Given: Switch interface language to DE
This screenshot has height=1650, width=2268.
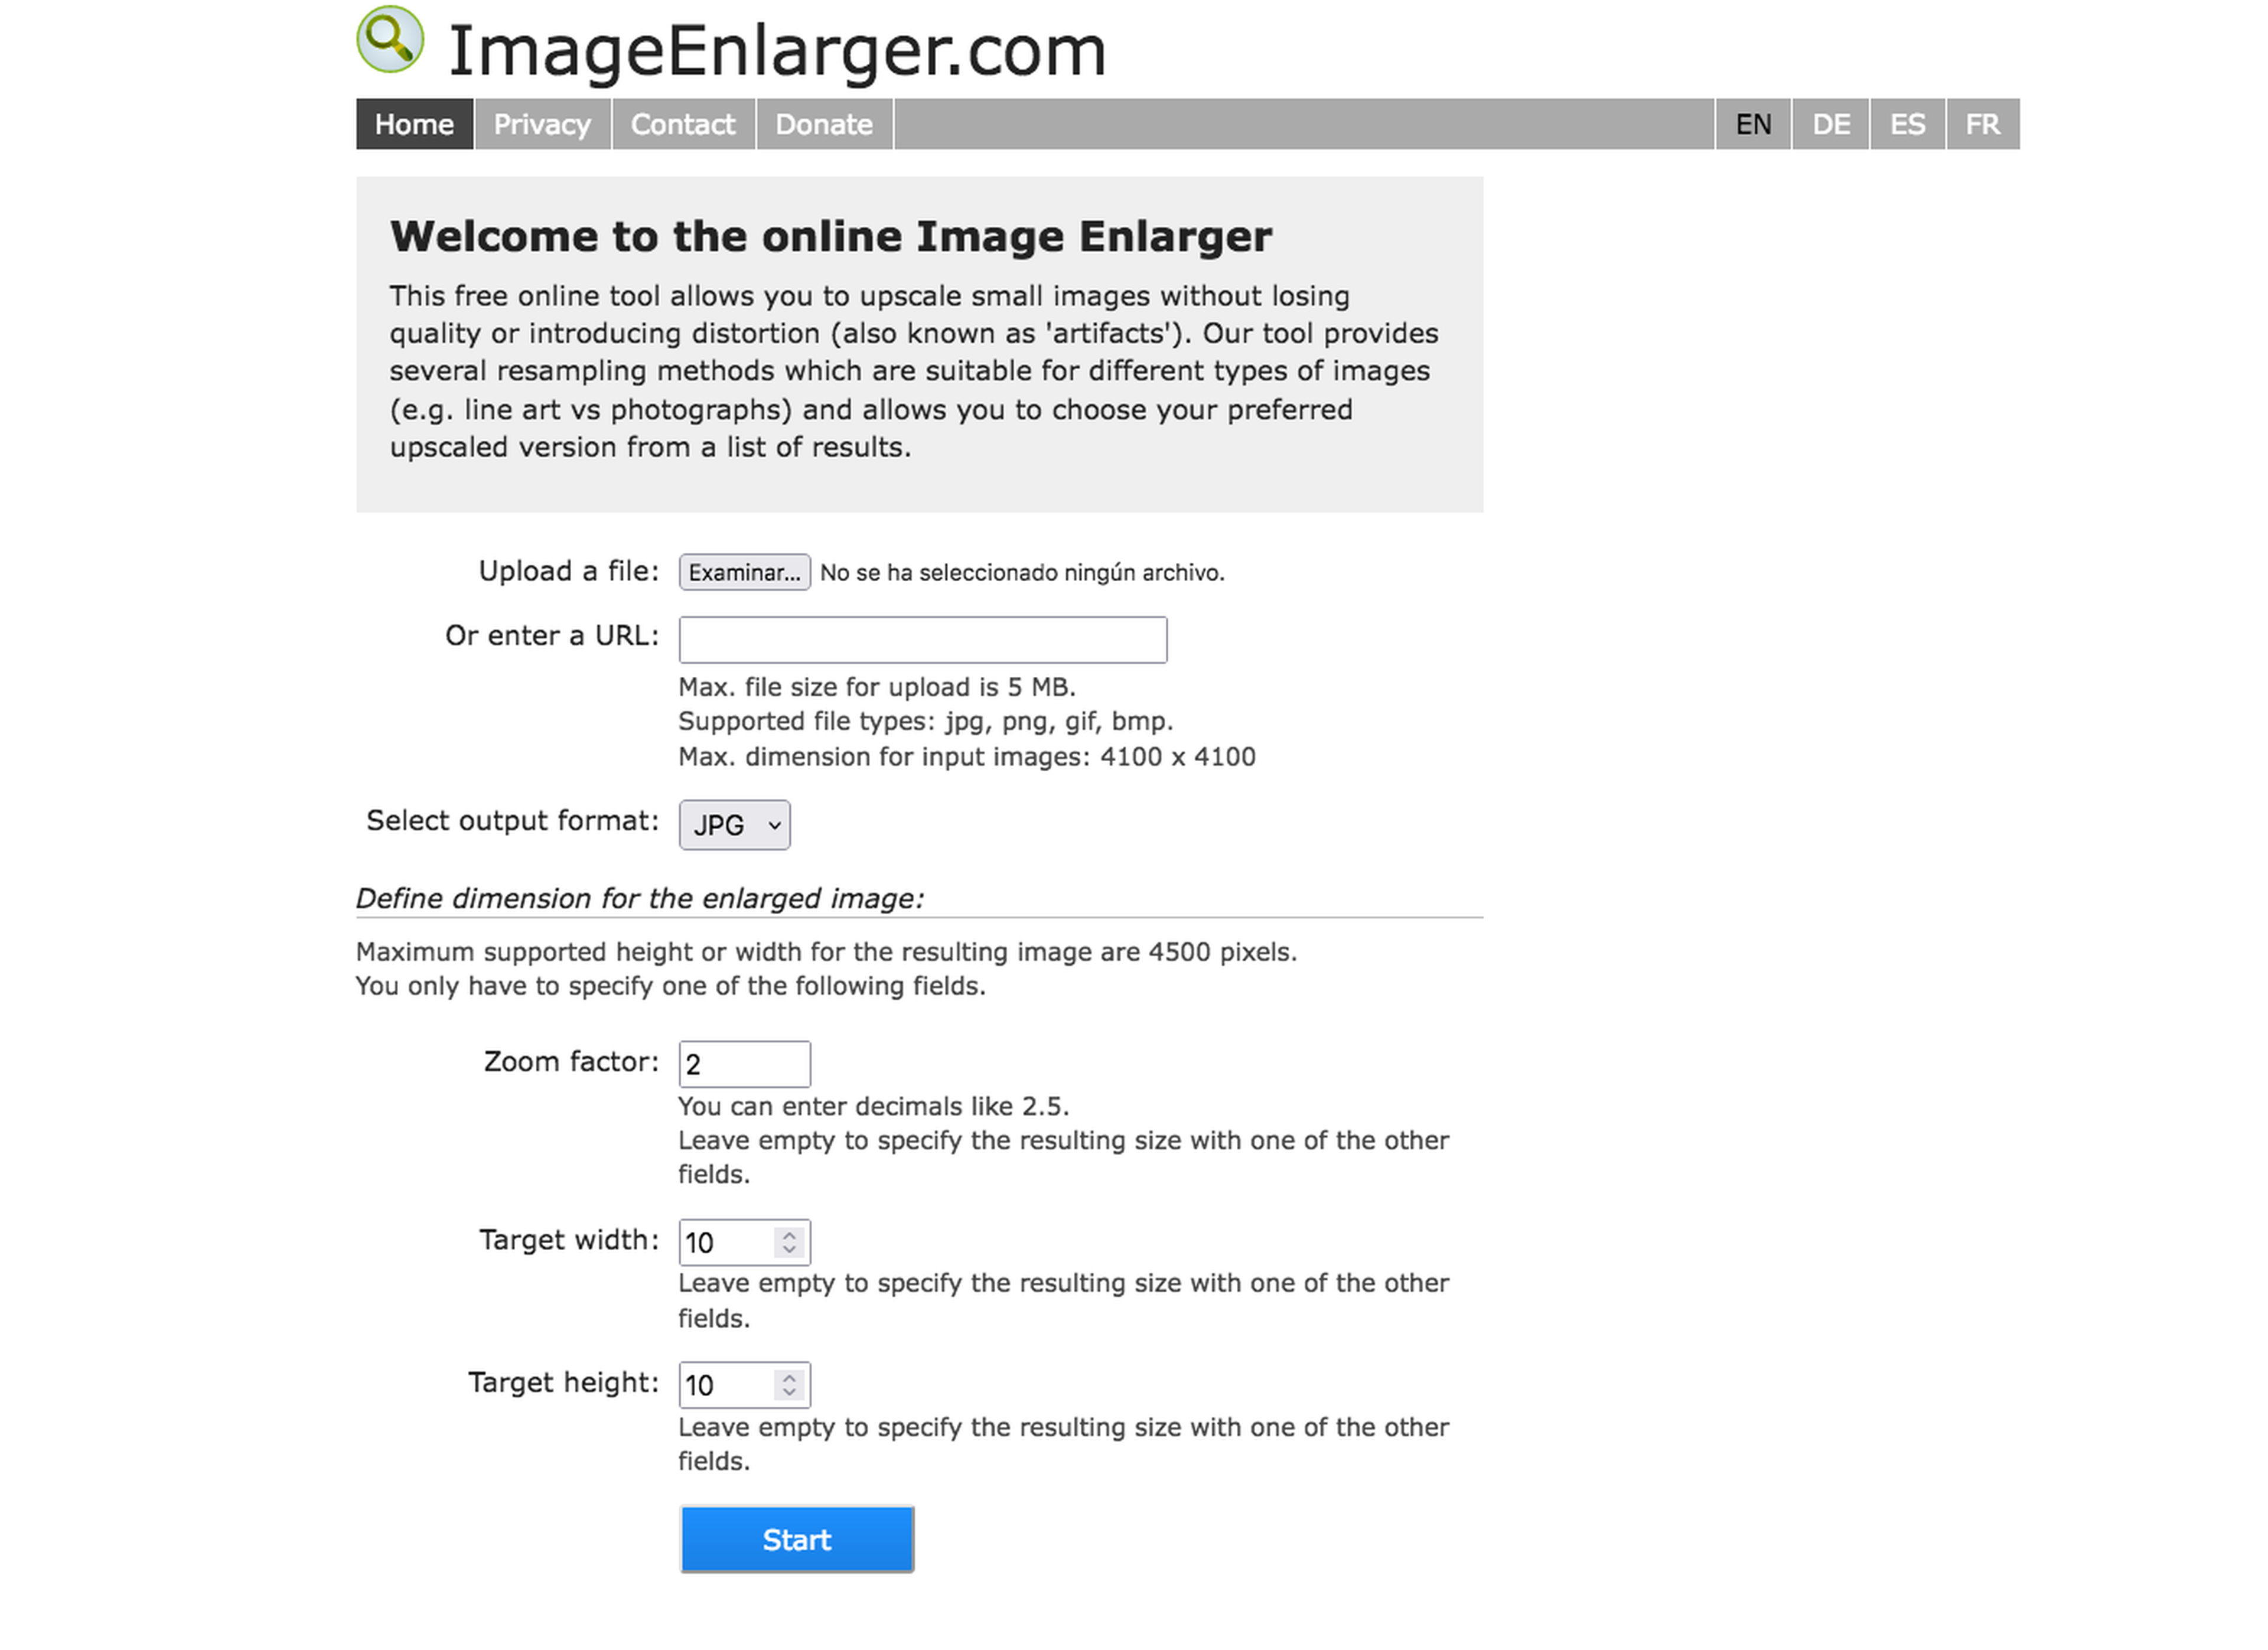Looking at the screenshot, I should click(x=1832, y=123).
